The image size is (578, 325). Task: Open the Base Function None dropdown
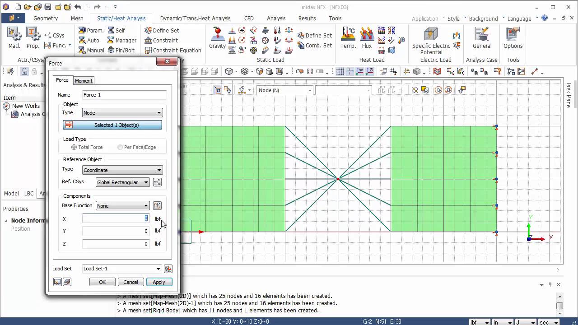(x=123, y=206)
